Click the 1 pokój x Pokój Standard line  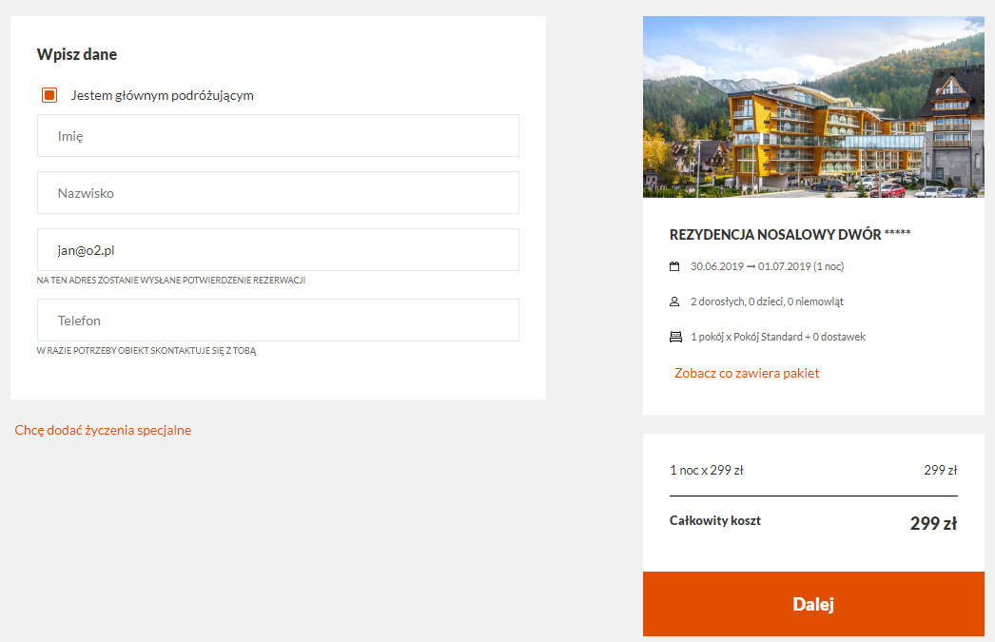point(778,337)
